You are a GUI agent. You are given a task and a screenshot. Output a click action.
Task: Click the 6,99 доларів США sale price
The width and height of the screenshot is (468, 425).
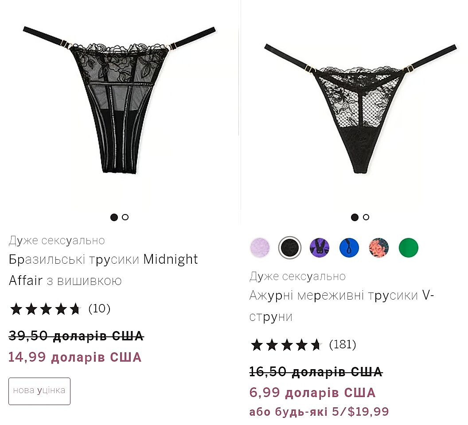pos(312,393)
